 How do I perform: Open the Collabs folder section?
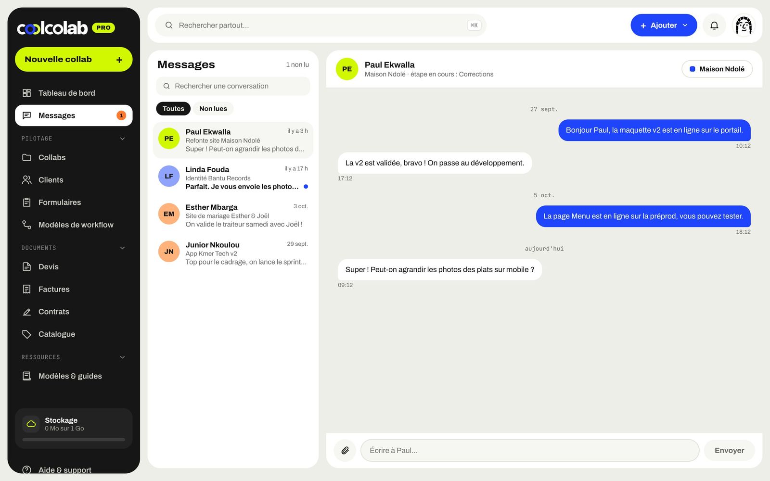pos(74,157)
